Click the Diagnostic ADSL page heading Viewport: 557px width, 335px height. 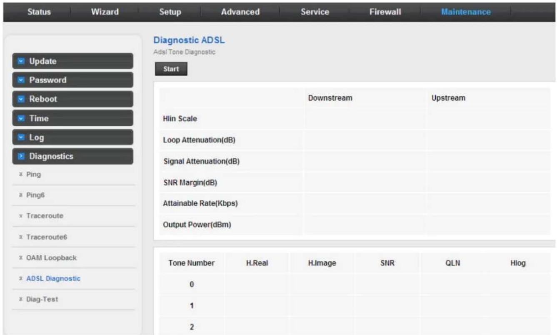coord(189,41)
